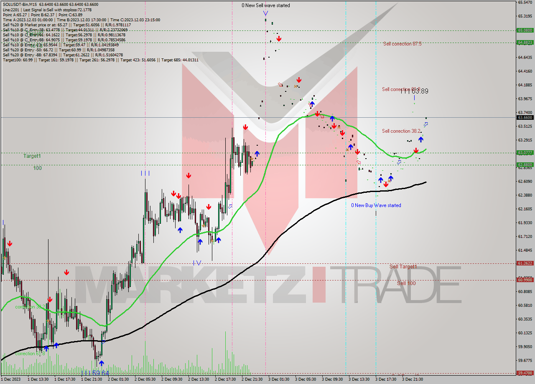535x384 pixels.
Task: Click the 63.2915 price axis value
Action: (x=525, y=140)
